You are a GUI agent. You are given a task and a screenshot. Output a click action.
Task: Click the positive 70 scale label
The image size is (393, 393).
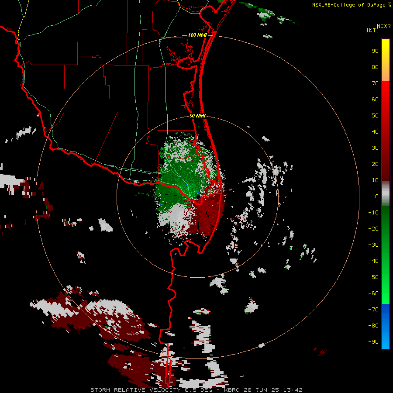tap(375, 83)
